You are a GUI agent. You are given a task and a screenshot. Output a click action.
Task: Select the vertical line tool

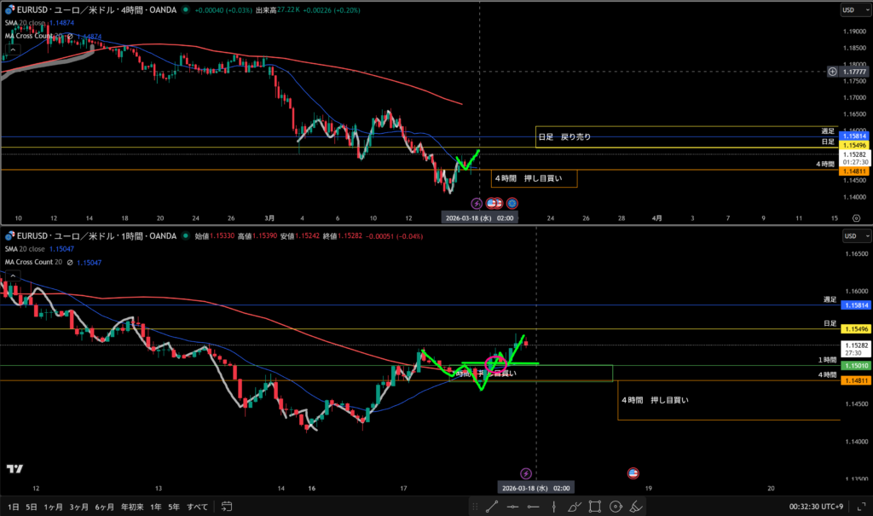pos(554,507)
